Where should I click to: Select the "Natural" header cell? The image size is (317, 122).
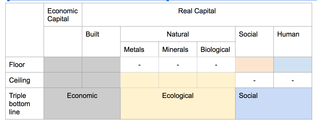tap(178, 34)
